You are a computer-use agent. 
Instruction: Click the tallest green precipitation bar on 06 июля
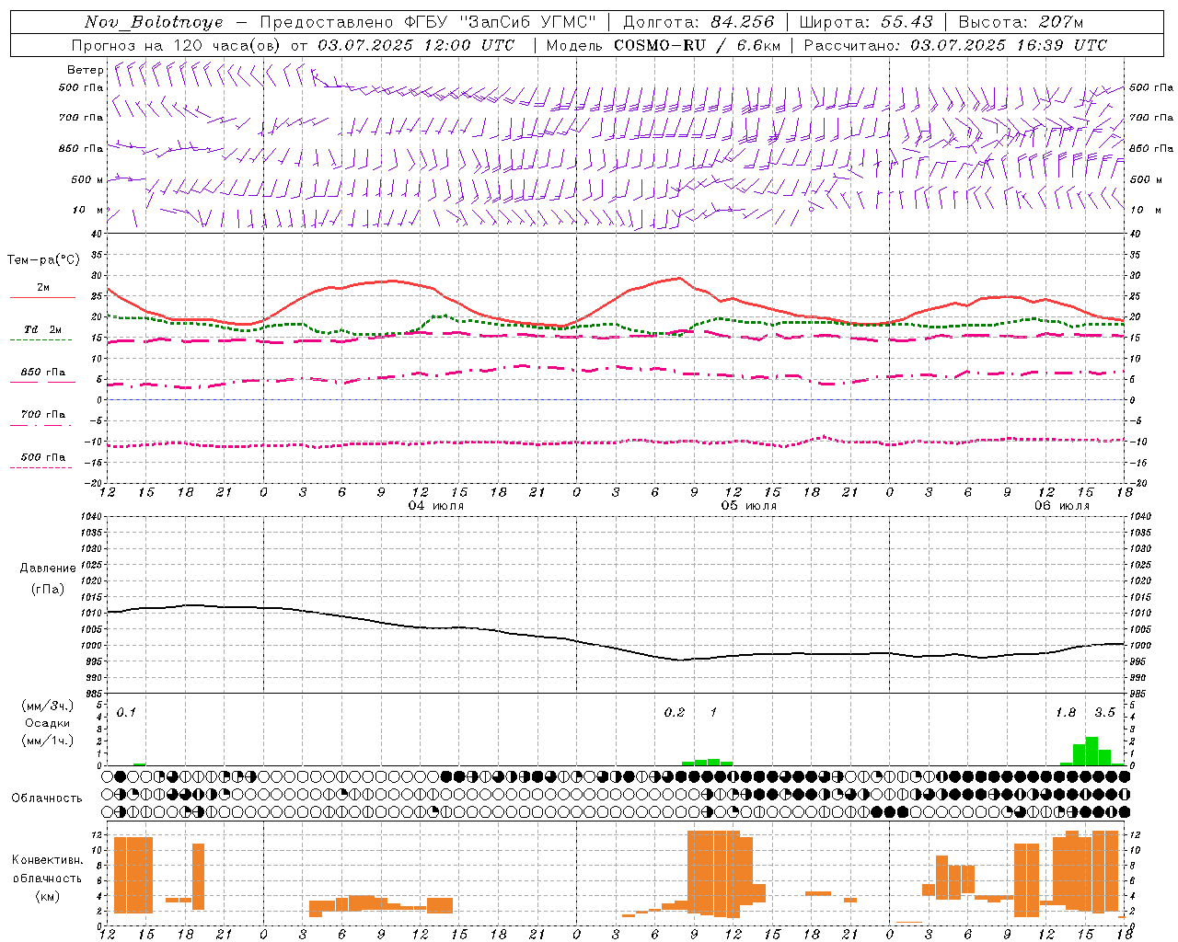pos(1091,751)
